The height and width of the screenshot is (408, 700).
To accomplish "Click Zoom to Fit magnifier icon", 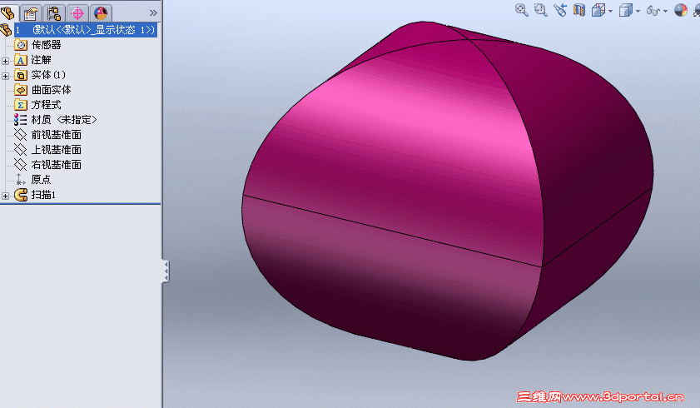I will [x=521, y=10].
